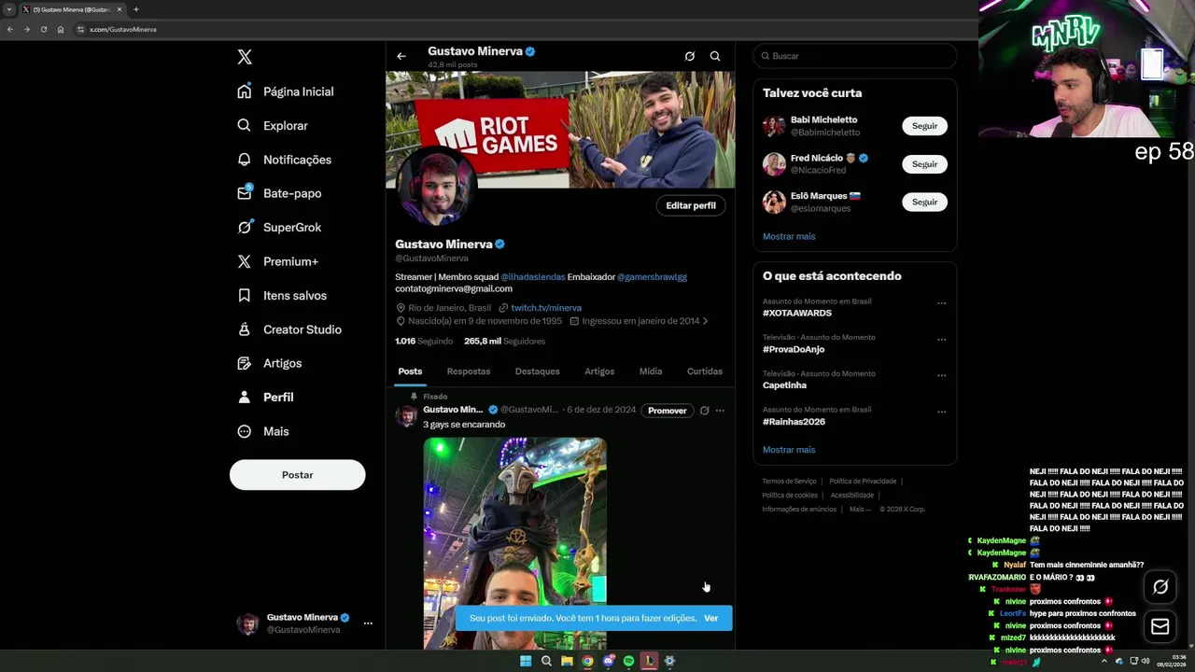Viewport: 1195px width, 672px height.
Task: Open @gamersbrawlgg mention link
Action: click(652, 277)
